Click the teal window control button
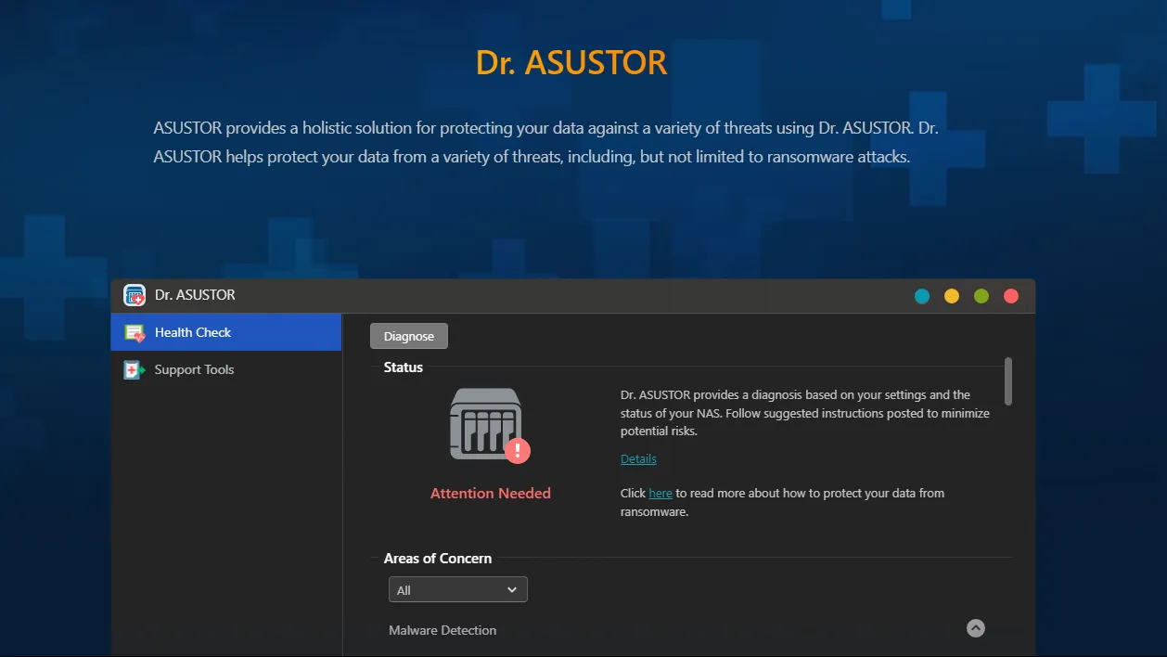1167x657 pixels. tap(922, 296)
